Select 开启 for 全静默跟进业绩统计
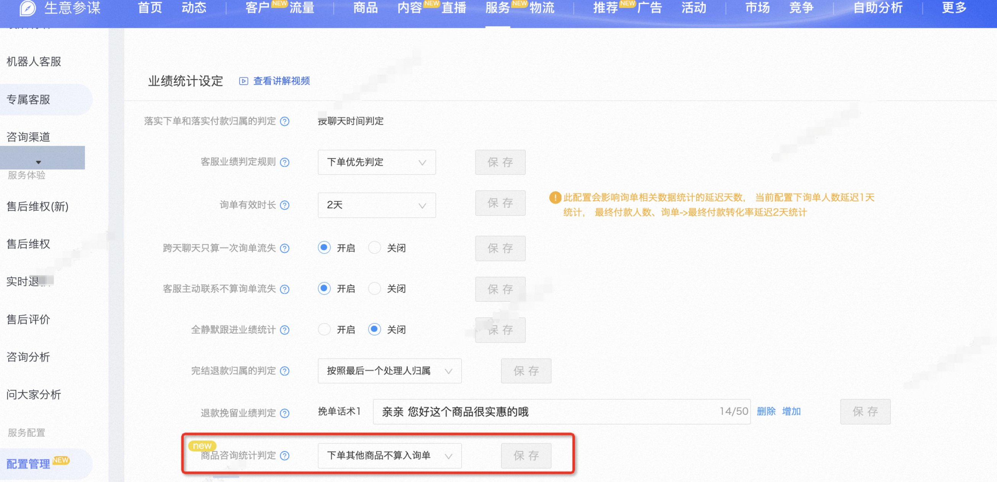The width and height of the screenshot is (997, 482). pos(324,329)
